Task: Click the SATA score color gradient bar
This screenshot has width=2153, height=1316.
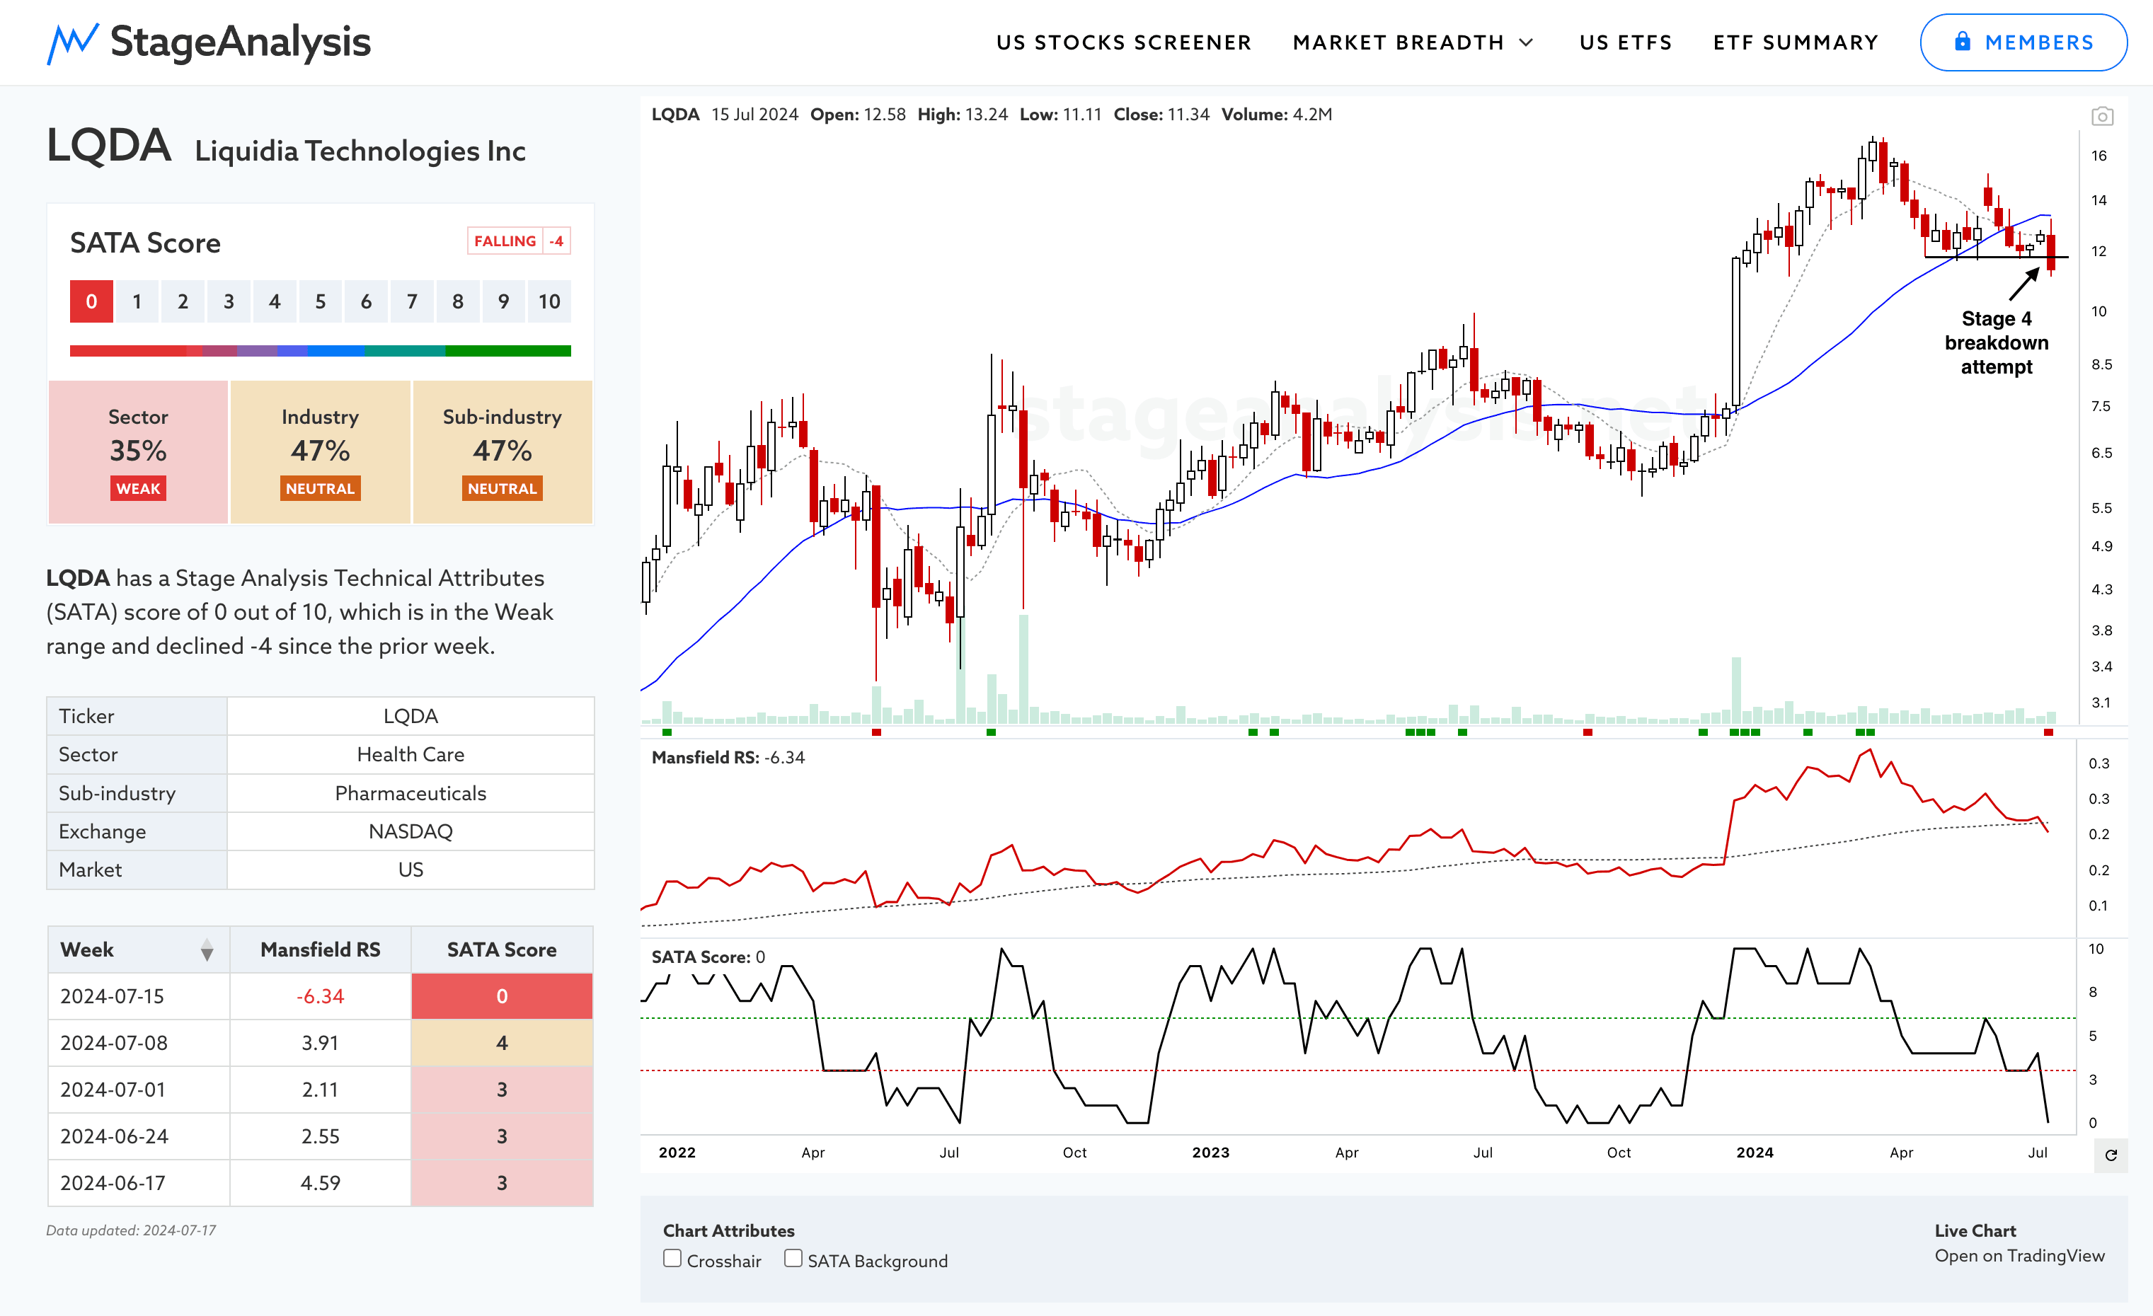Action: pos(320,351)
